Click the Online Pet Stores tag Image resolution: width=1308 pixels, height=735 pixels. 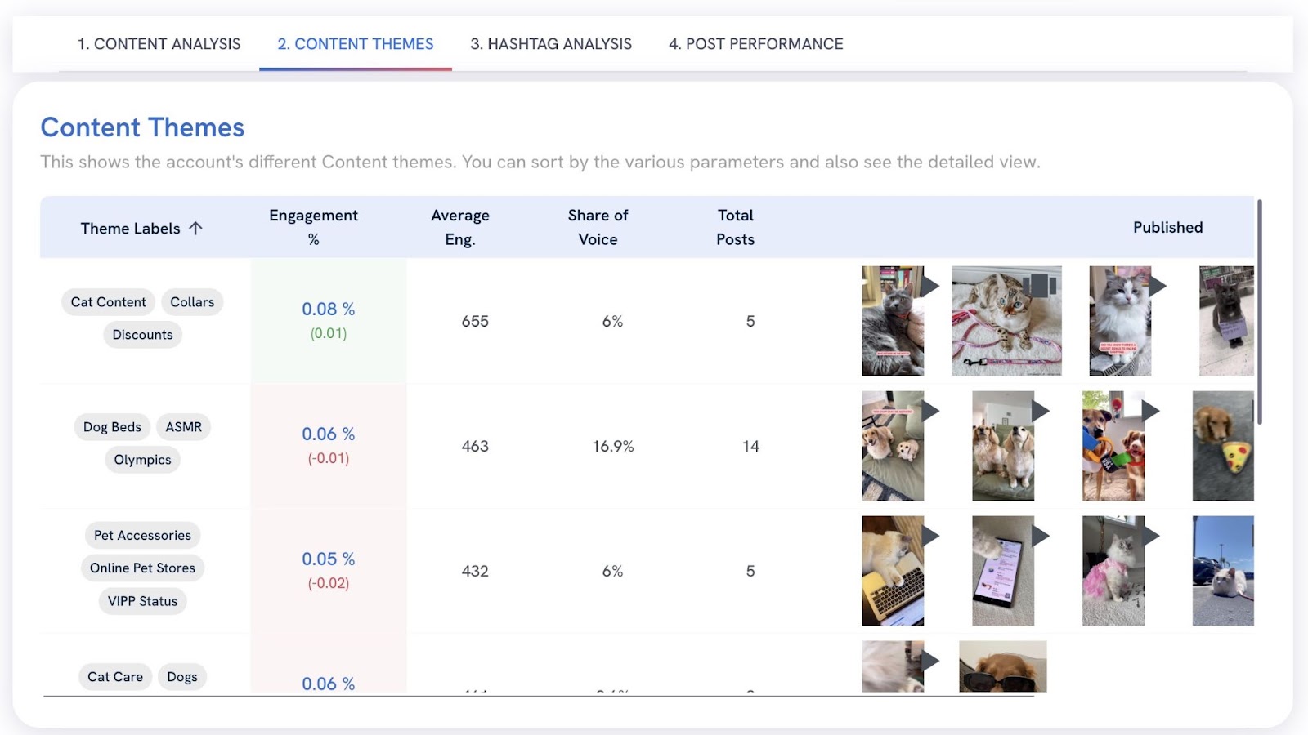point(142,568)
